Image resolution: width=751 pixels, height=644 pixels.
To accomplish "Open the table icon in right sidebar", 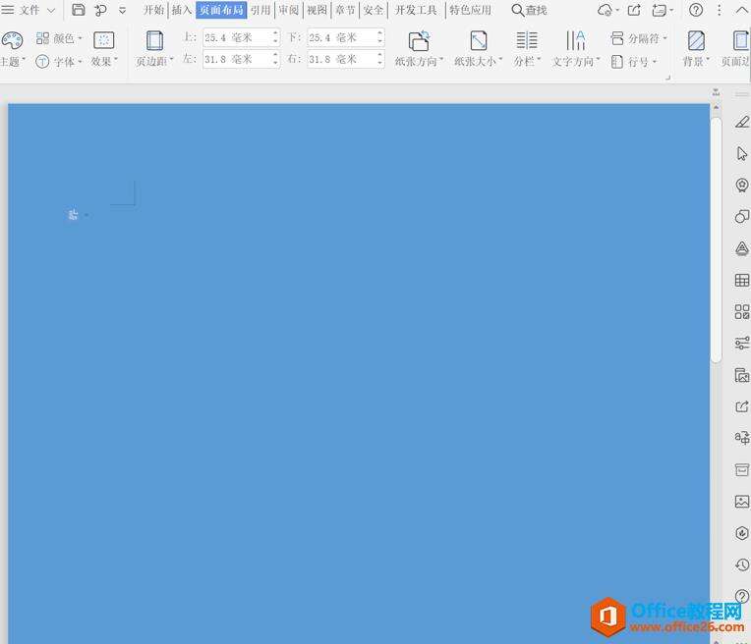I will pos(741,280).
